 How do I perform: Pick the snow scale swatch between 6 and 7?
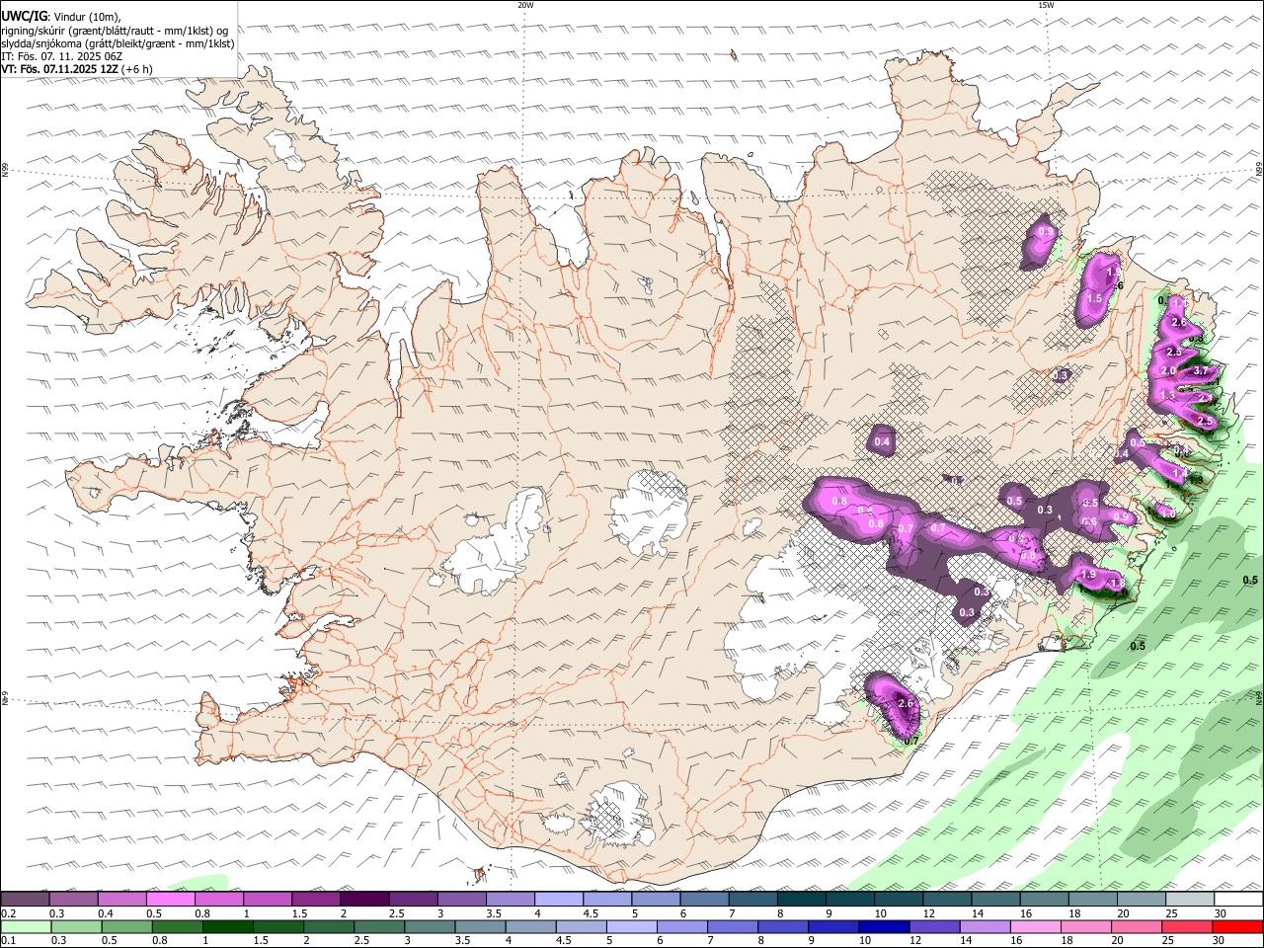(704, 900)
